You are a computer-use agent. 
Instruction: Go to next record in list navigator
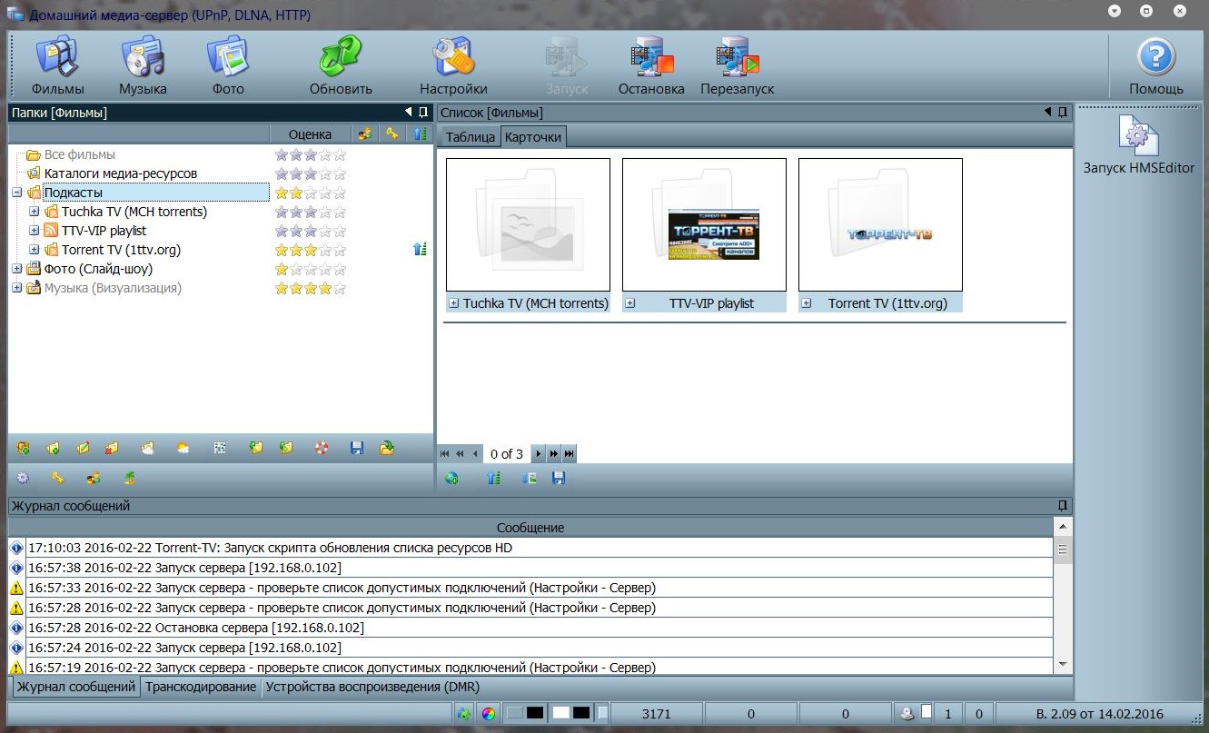pyautogui.click(x=540, y=453)
